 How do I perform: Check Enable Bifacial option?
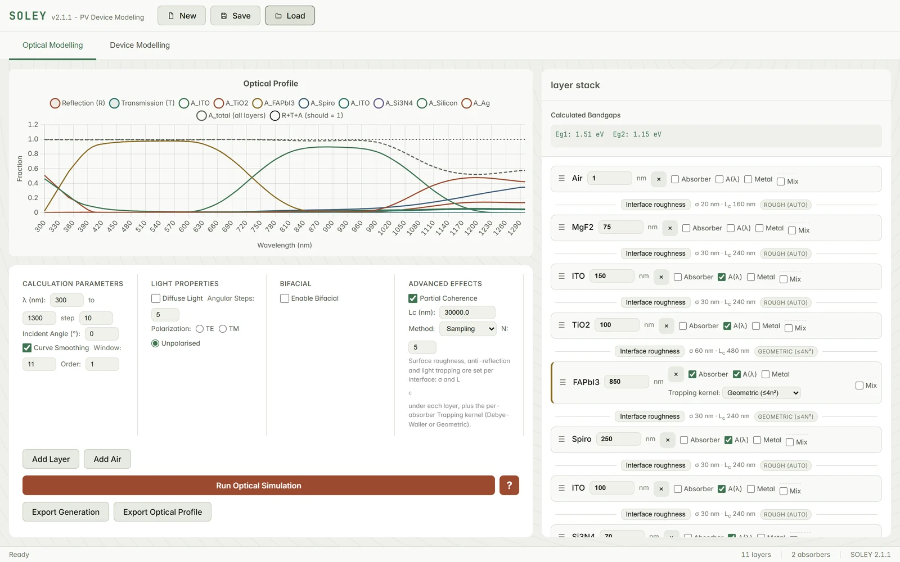(285, 298)
